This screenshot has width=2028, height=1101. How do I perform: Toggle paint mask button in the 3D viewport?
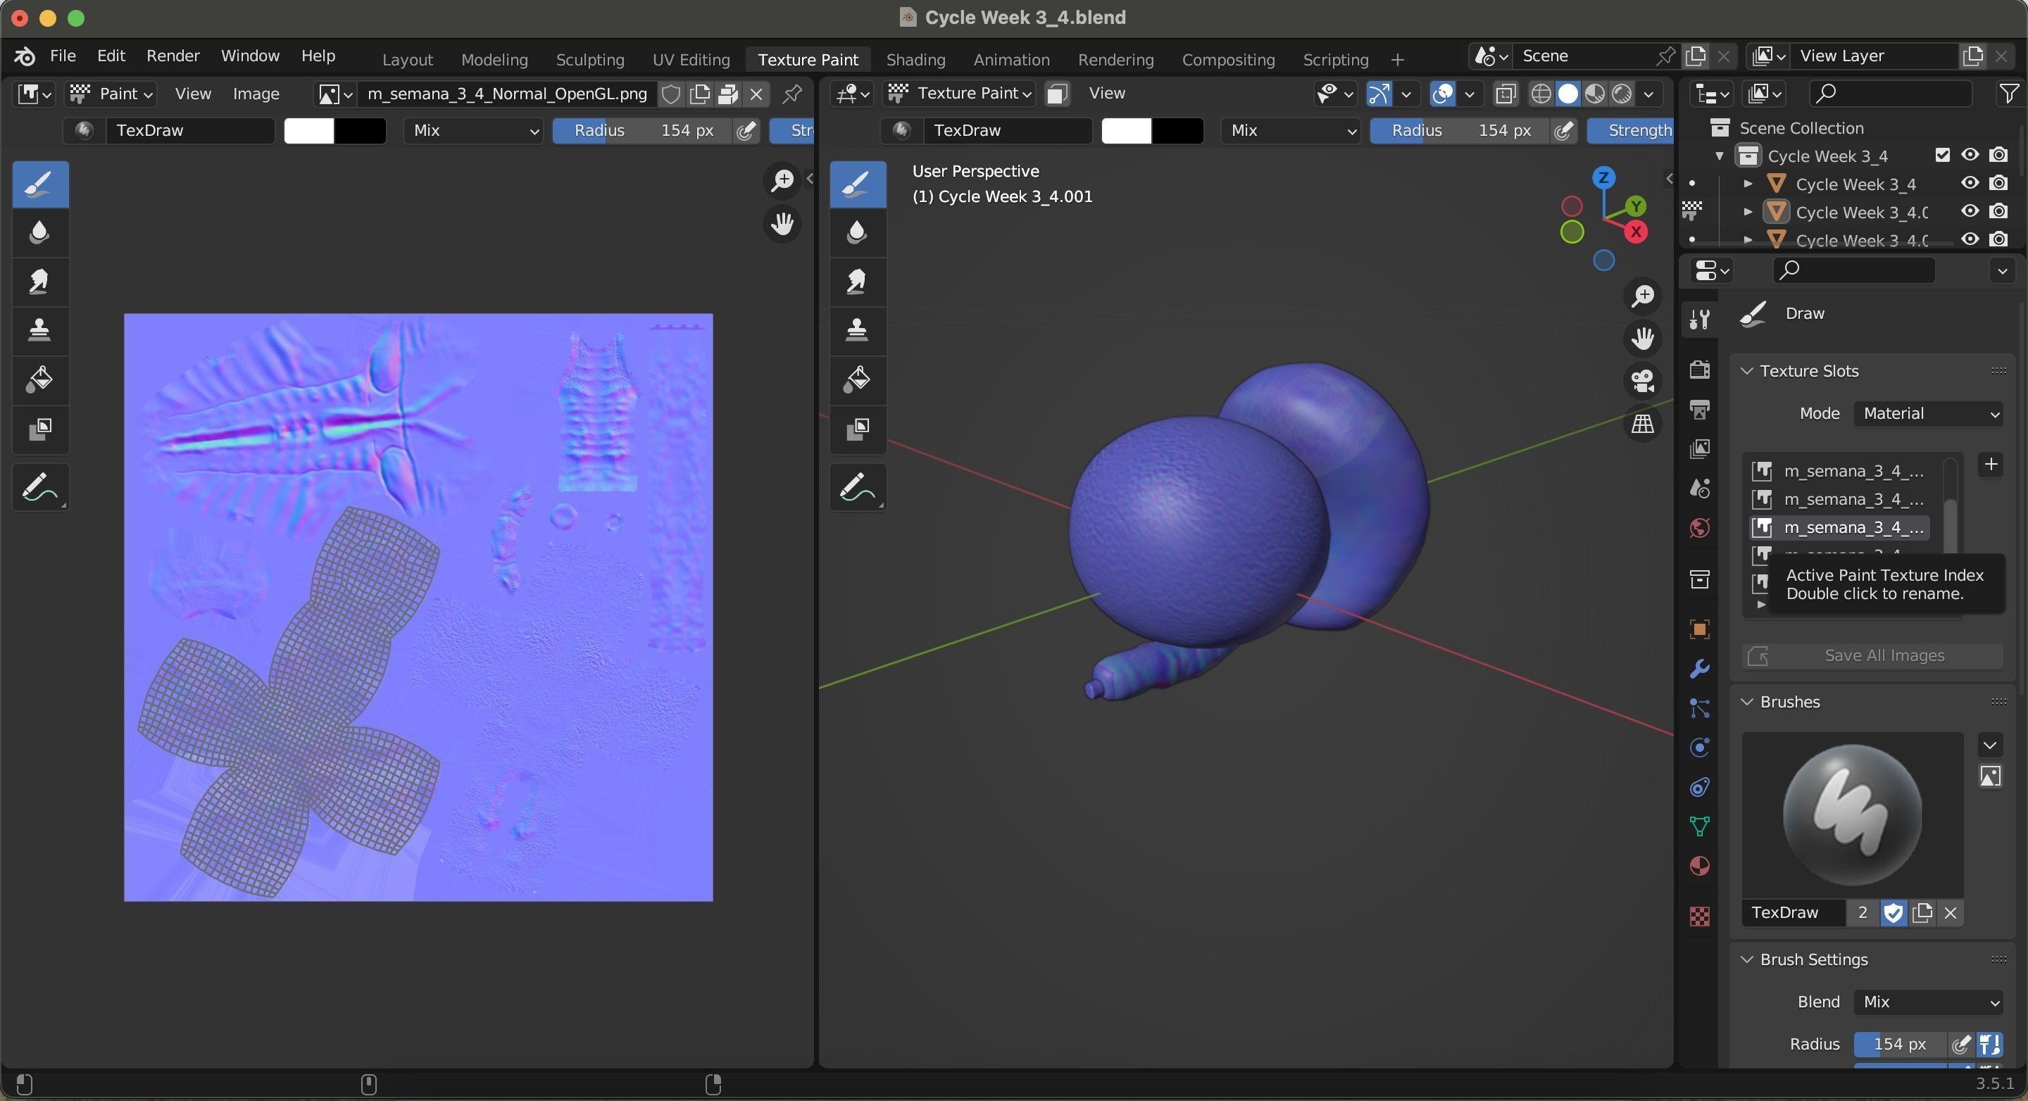point(1056,94)
